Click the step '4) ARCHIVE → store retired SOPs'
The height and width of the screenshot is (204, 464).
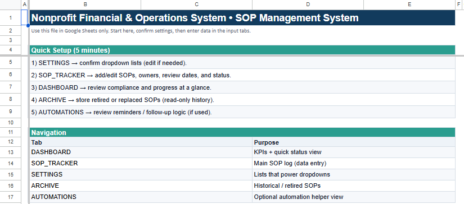242,100
